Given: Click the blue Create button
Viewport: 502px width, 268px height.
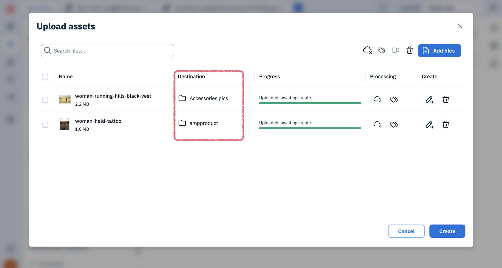Looking at the screenshot, I should click(x=447, y=231).
